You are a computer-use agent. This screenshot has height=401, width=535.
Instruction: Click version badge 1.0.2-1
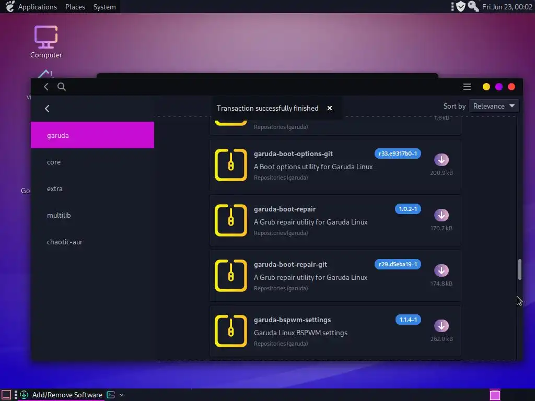pyautogui.click(x=408, y=209)
